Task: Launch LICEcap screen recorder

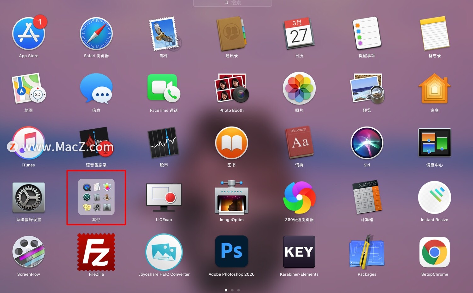Action: click(x=164, y=198)
